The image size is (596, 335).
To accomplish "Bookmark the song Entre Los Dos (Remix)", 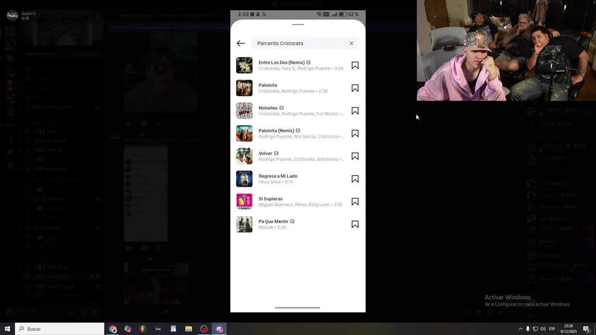I will pyautogui.click(x=355, y=66).
